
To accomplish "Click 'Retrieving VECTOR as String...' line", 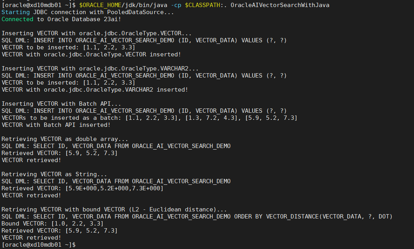I will (54, 174).
